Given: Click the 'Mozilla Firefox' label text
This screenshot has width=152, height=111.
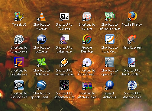Looking at the screenshot, I should (132, 24).
